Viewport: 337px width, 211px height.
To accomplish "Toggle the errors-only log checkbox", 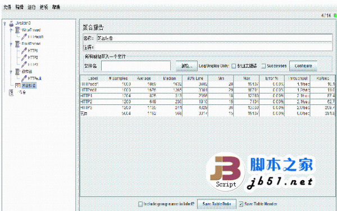I will [234, 66].
